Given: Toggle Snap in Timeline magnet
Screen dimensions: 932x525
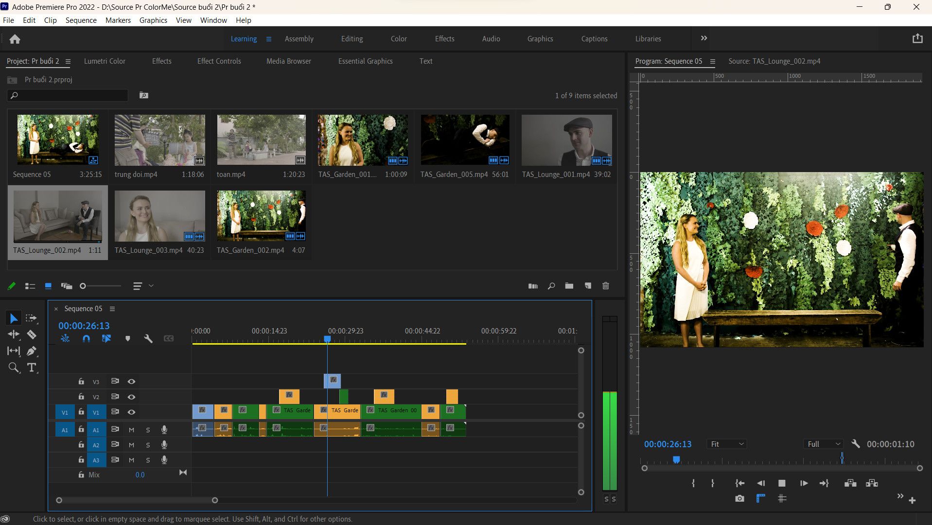Looking at the screenshot, I should (x=86, y=338).
